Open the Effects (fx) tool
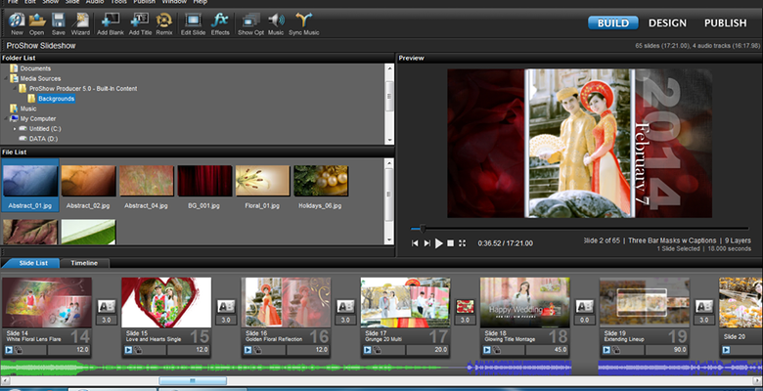The width and height of the screenshot is (763, 391). coord(221,22)
